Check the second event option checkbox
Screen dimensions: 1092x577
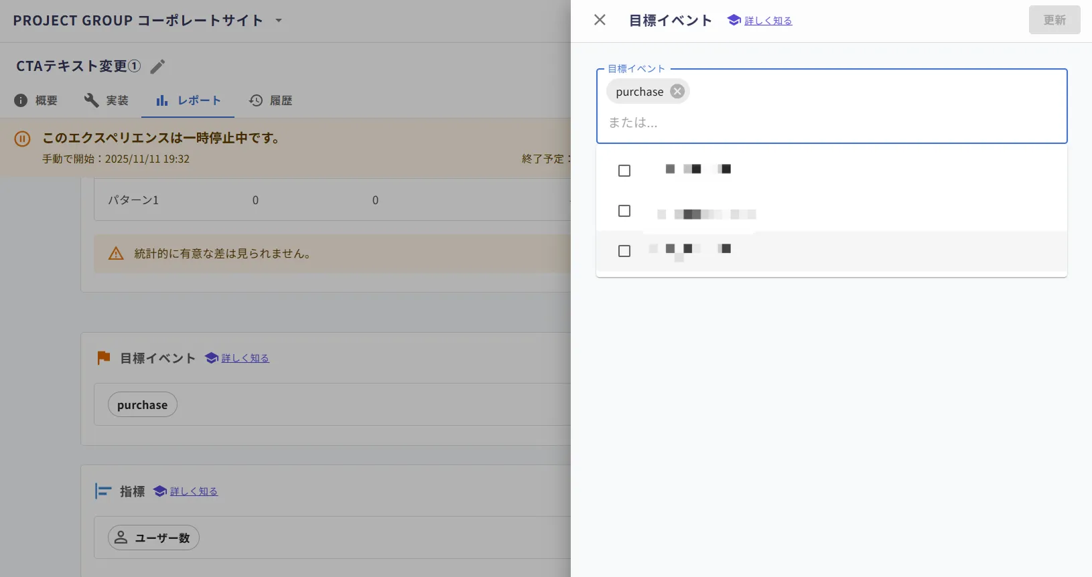(624, 211)
